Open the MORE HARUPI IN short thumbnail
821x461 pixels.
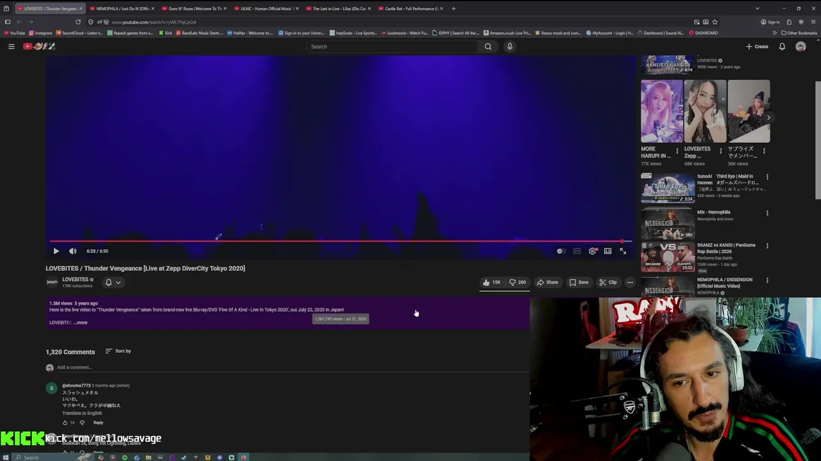click(662, 111)
